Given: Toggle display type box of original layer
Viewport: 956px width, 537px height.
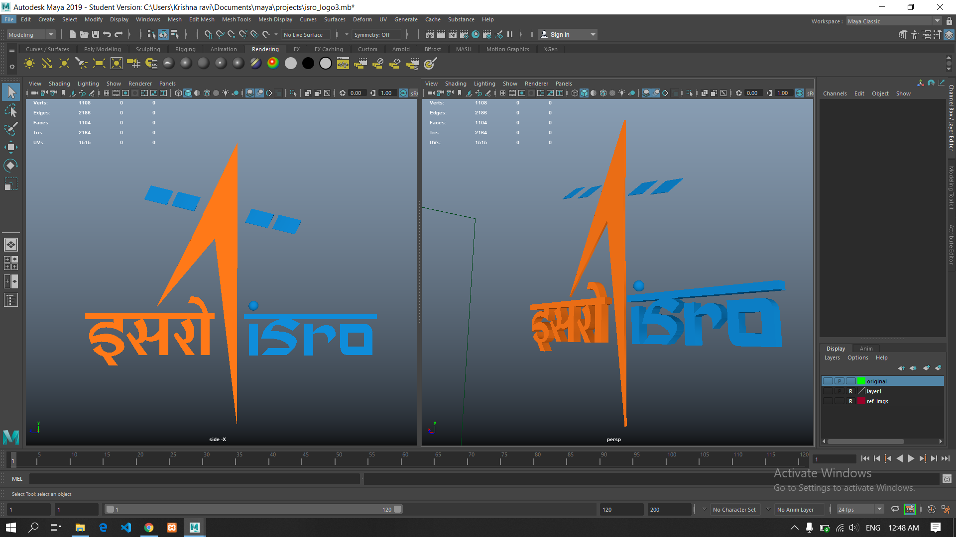Looking at the screenshot, I should point(851,381).
